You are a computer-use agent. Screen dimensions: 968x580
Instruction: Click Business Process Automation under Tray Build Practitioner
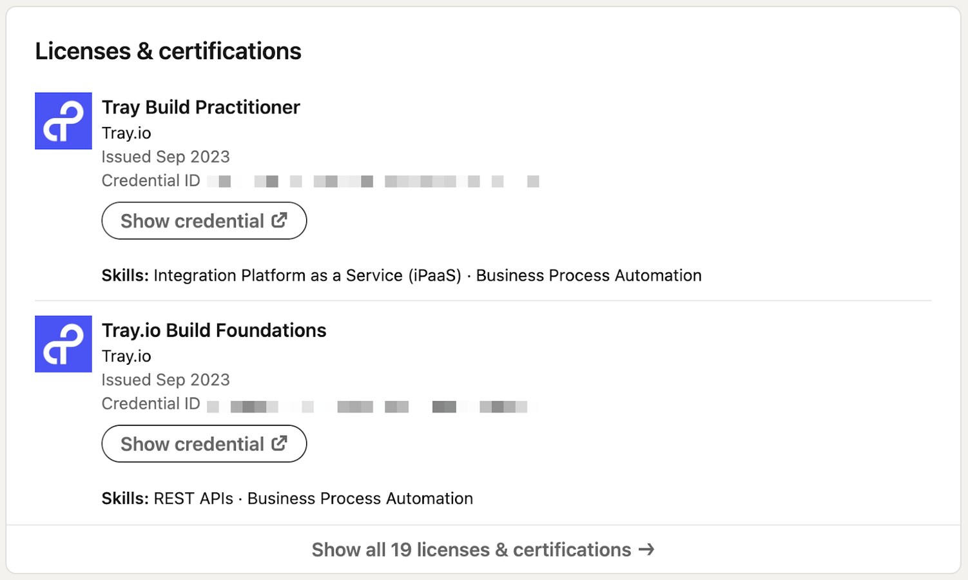tap(588, 276)
